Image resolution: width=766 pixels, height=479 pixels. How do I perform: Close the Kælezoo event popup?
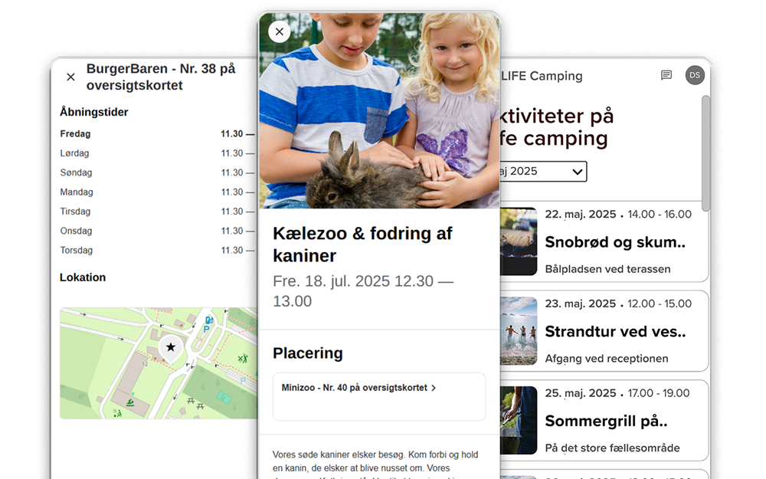(x=280, y=31)
